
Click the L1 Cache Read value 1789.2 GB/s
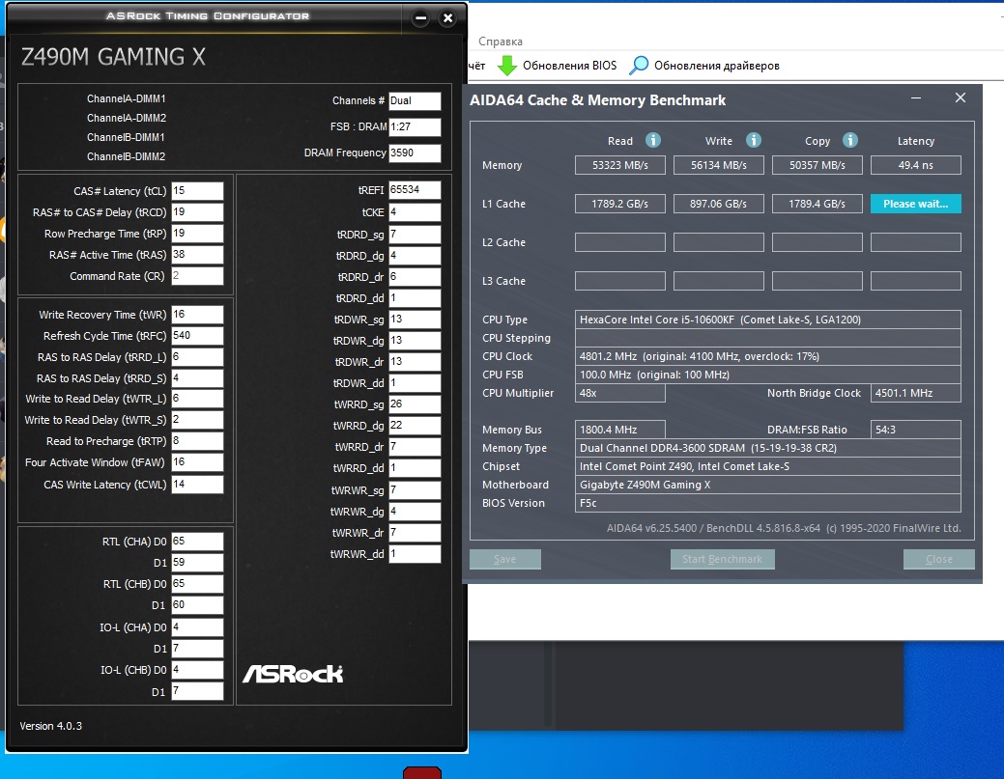619,204
